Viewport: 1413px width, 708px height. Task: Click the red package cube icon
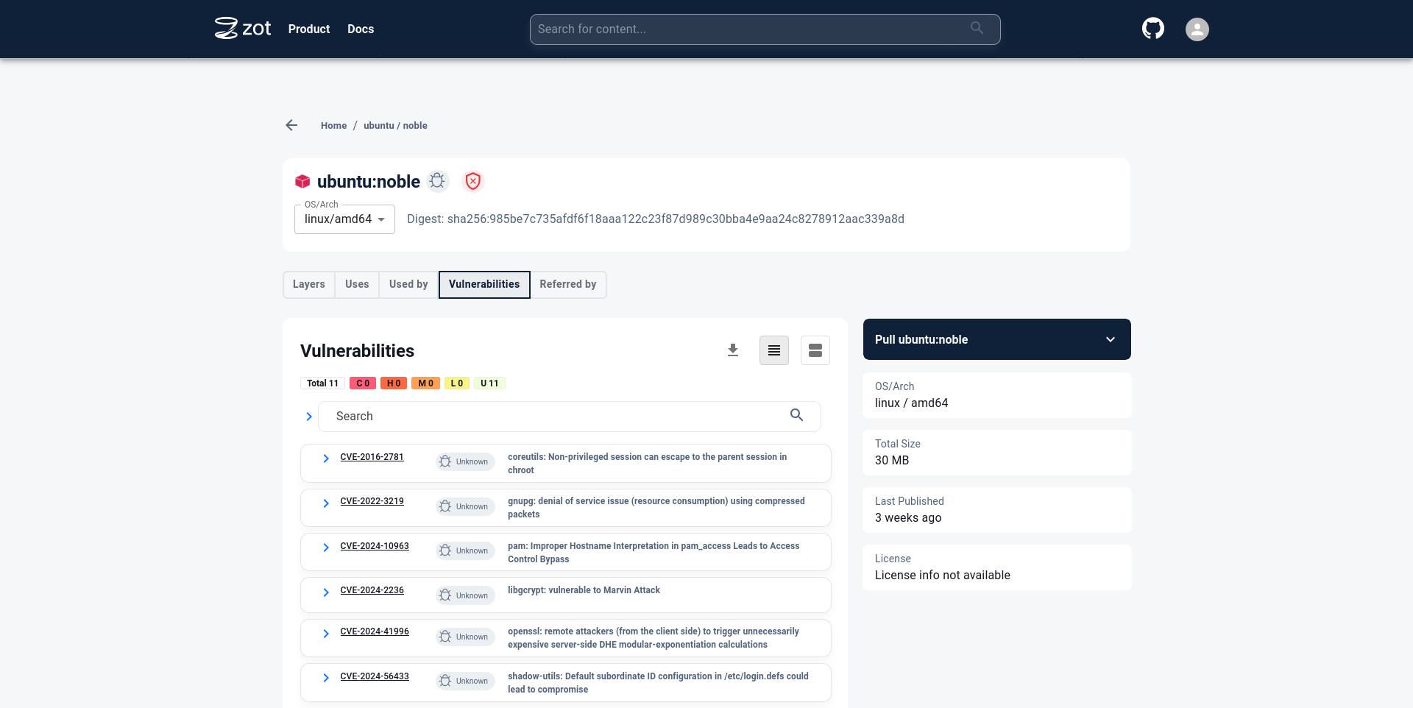pyautogui.click(x=302, y=181)
